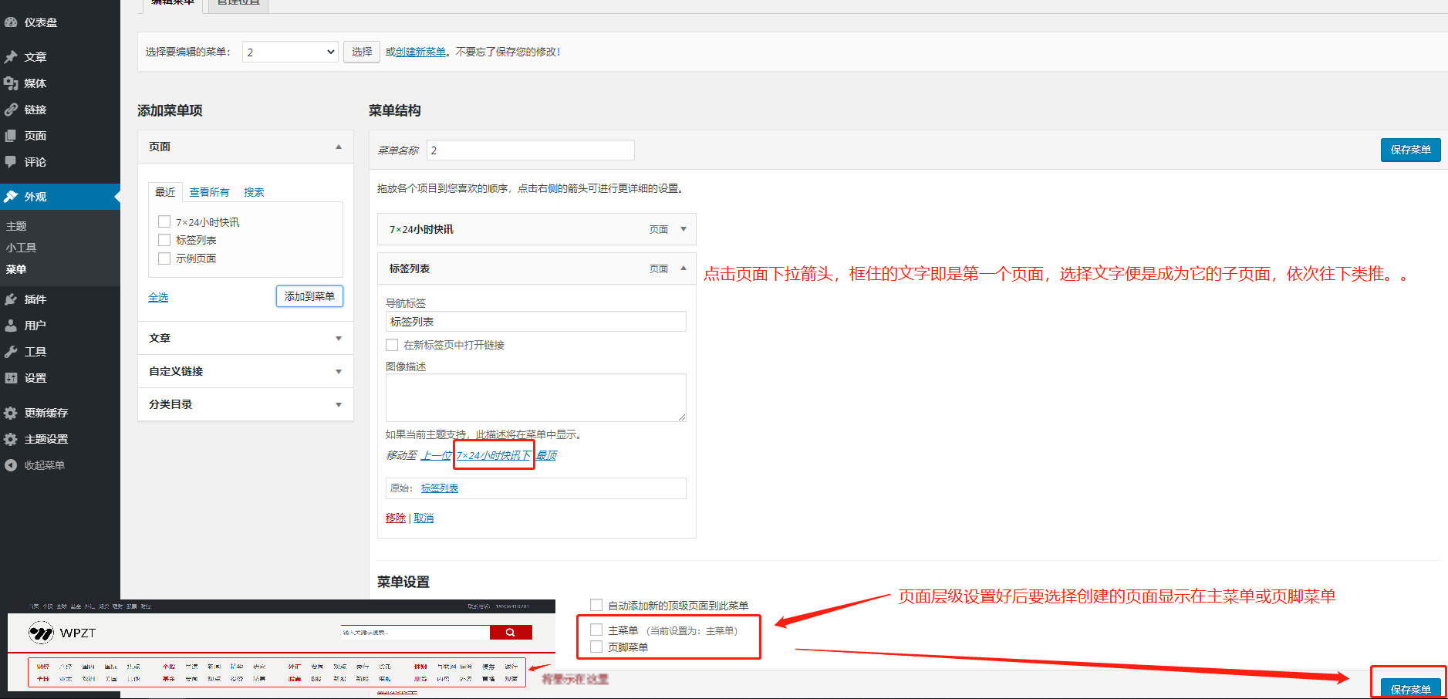Click the 链接 chain icon

click(x=11, y=110)
